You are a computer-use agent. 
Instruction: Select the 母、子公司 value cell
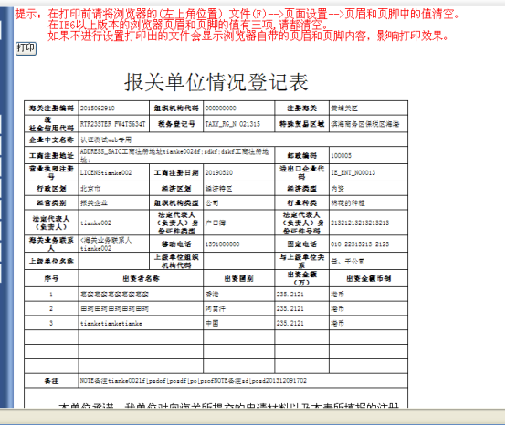[x=368, y=261]
